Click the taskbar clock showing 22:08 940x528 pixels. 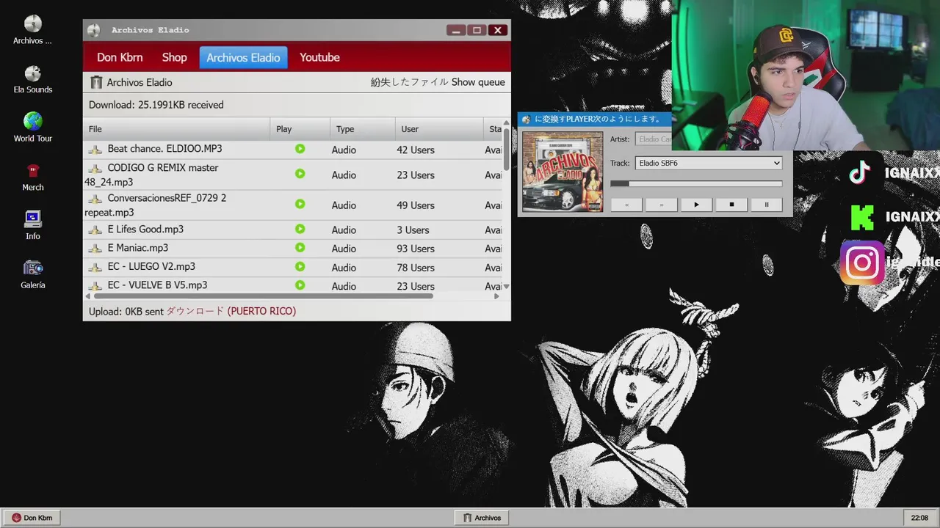click(919, 518)
